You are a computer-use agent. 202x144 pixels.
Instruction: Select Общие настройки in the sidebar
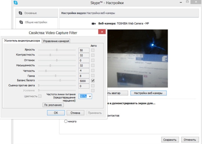click(36, 22)
